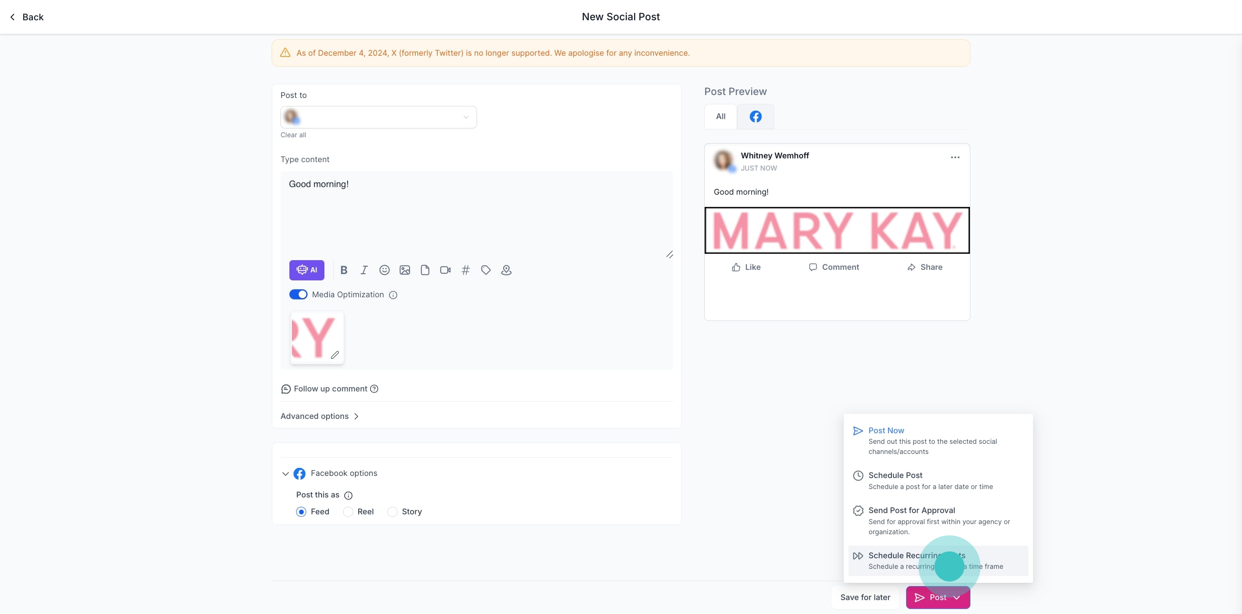Select the Reel radio option

pos(348,511)
